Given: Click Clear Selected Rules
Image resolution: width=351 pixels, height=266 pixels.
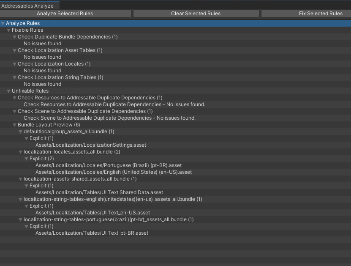Looking at the screenshot, I should pyautogui.click(x=196, y=13).
